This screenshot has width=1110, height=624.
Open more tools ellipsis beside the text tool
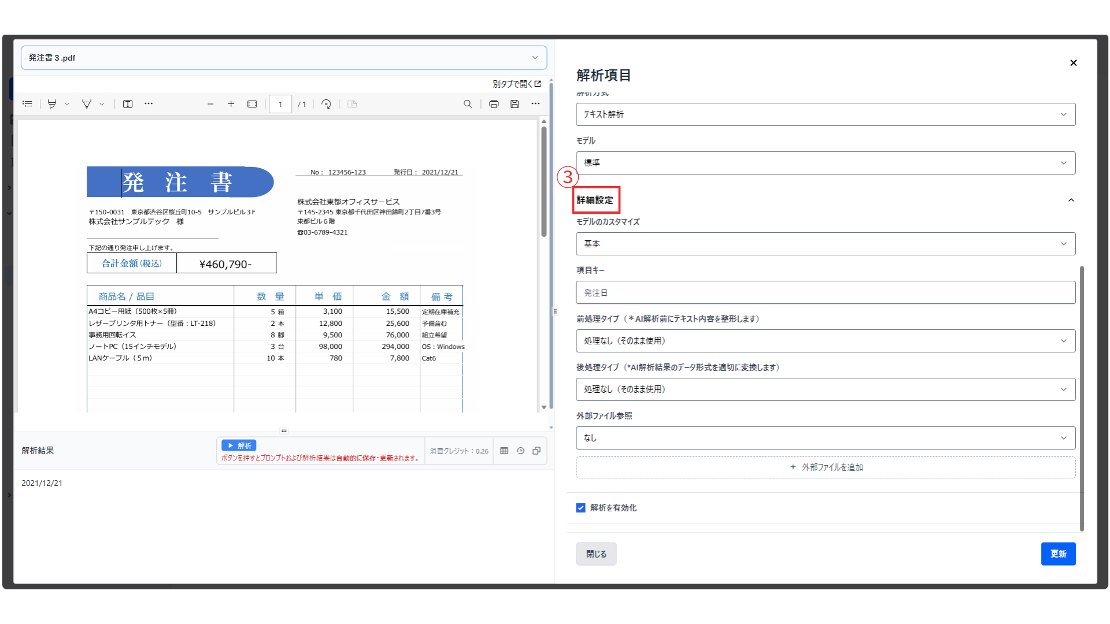(149, 104)
